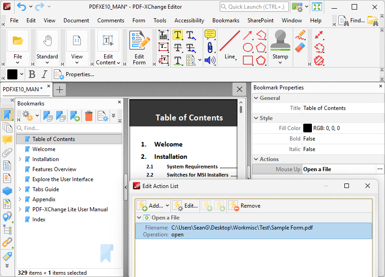The width and height of the screenshot is (385, 277).
Task: Toggle Bold text formatting
Action: click(x=32, y=74)
